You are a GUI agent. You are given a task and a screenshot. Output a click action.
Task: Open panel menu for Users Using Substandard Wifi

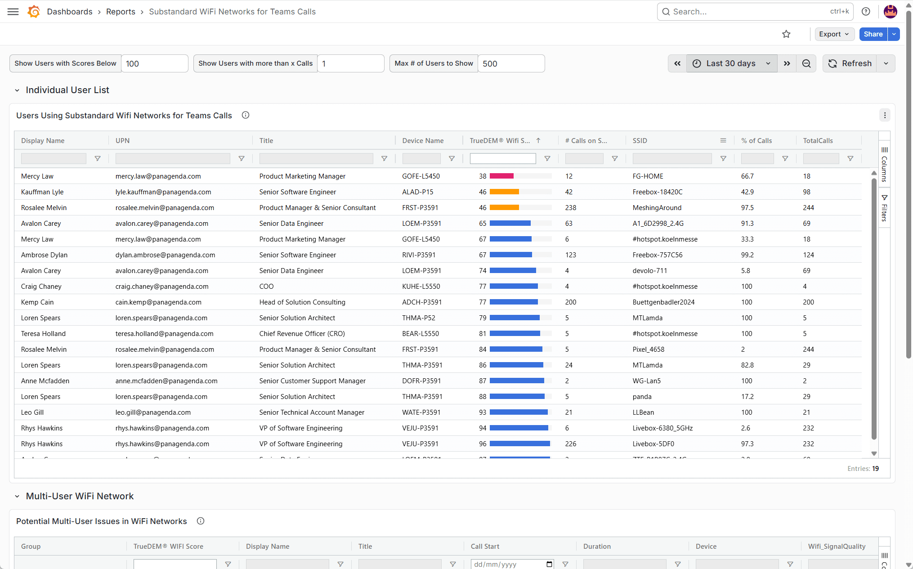(885, 116)
